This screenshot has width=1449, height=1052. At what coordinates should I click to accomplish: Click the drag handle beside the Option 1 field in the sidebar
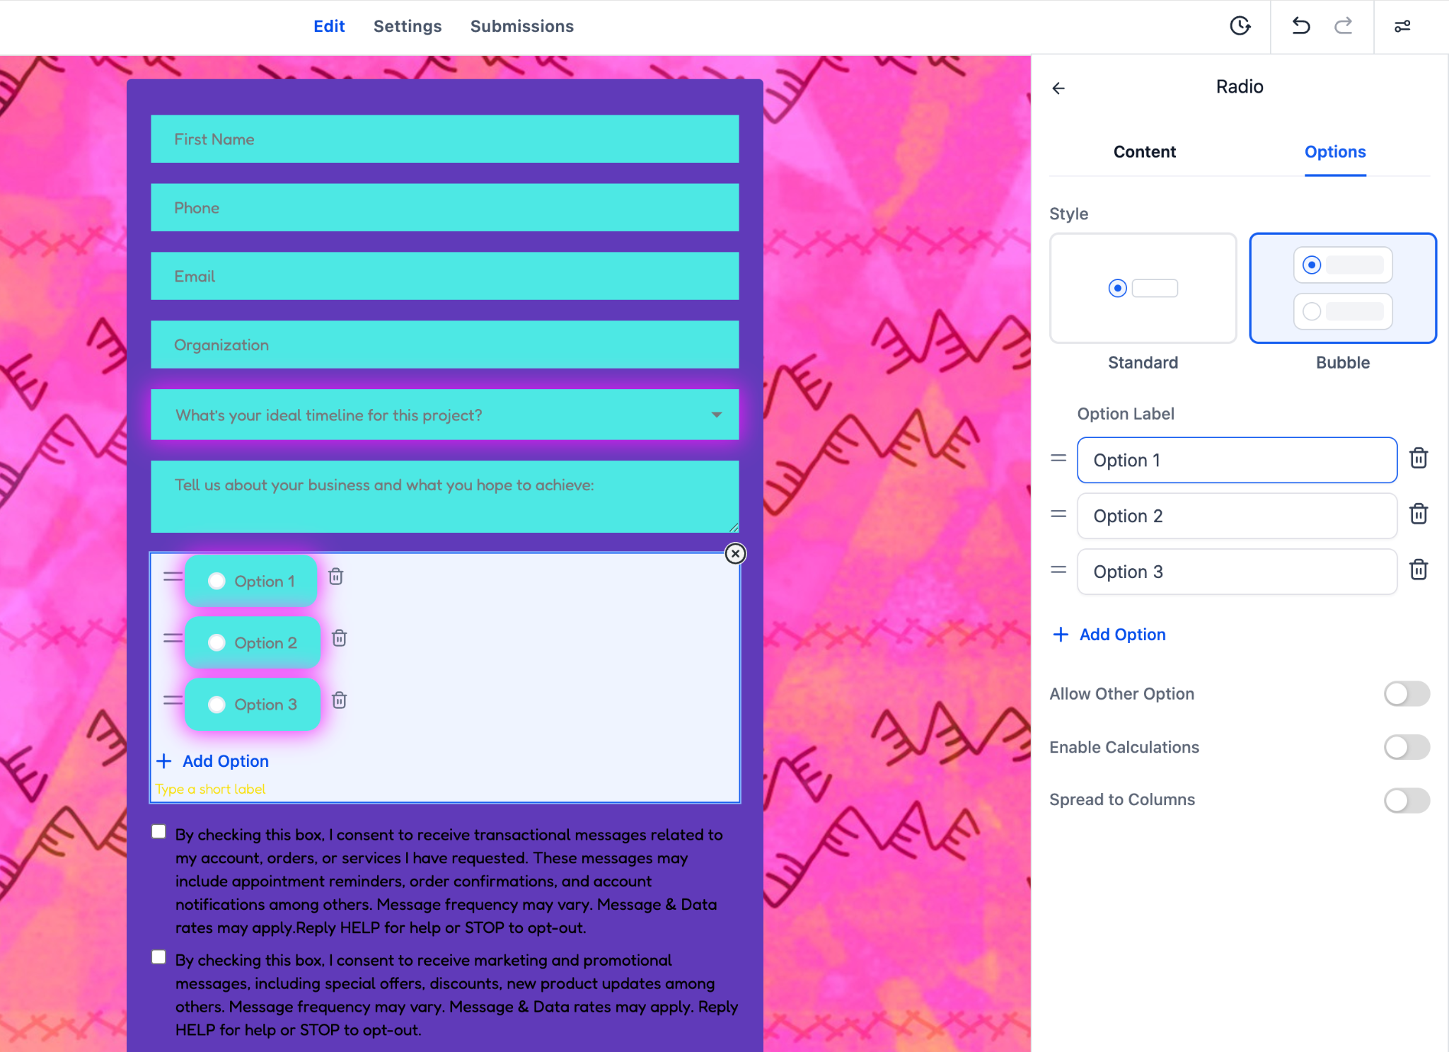1058,458
